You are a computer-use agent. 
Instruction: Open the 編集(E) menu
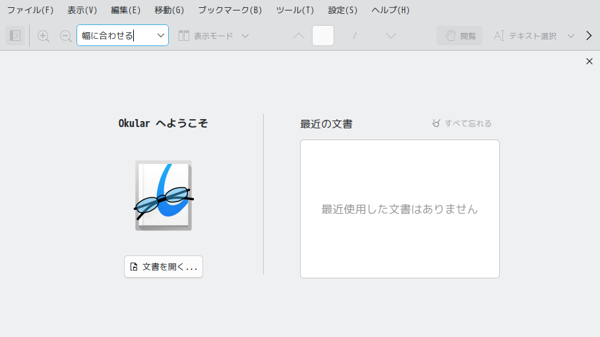coord(125,10)
